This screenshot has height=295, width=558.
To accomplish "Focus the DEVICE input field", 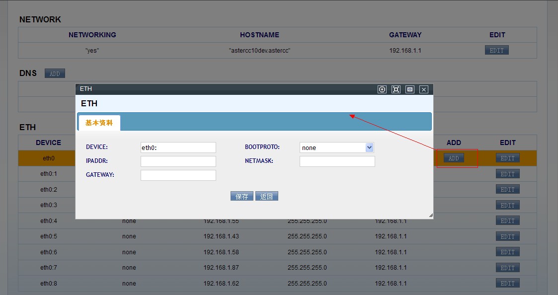I will (x=178, y=147).
